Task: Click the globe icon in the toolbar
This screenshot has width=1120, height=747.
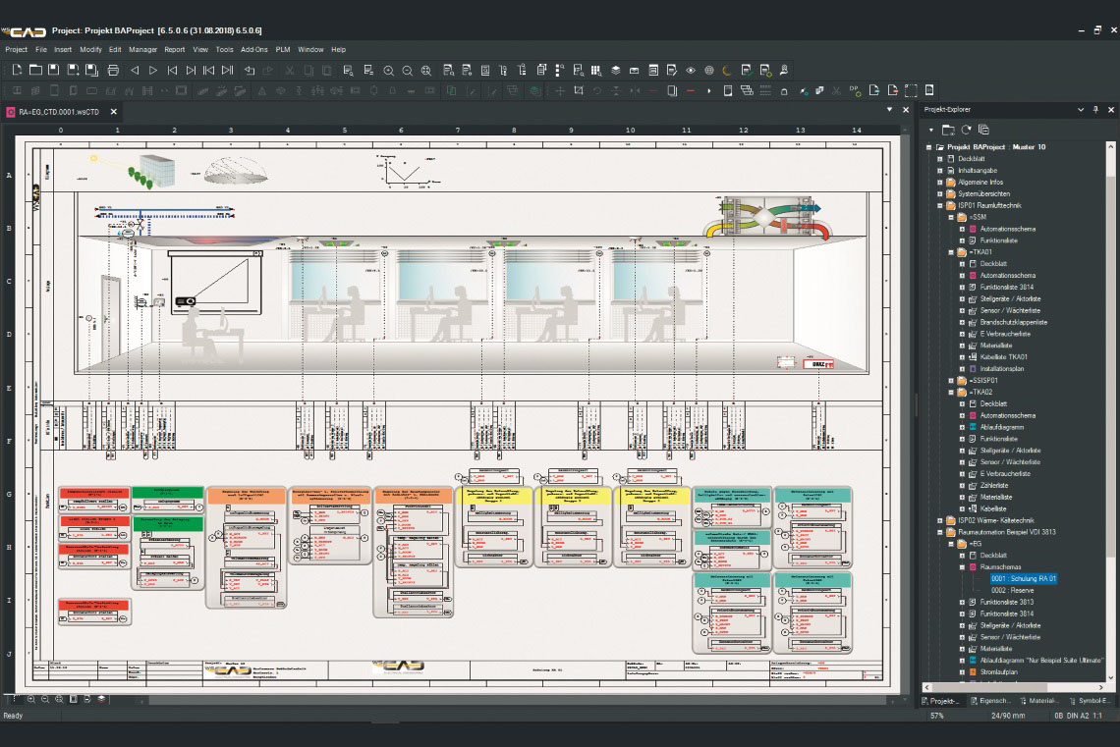Action: coord(709,70)
